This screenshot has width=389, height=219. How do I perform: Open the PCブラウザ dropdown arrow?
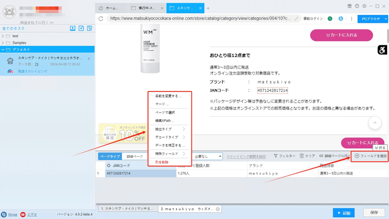[386, 19]
